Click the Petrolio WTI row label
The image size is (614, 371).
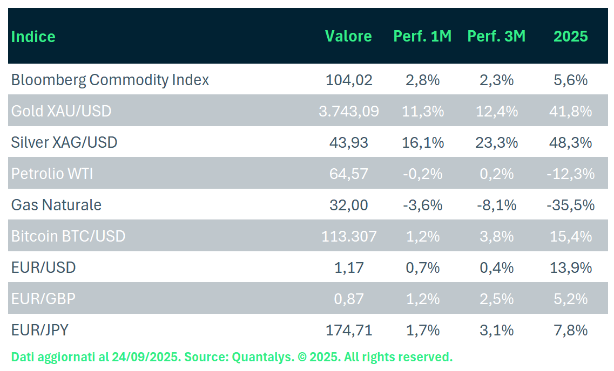[52, 174]
